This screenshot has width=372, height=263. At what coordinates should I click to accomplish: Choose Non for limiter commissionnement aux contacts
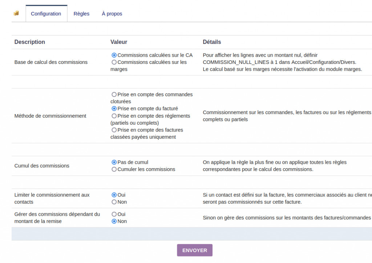[x=114, y=202]
